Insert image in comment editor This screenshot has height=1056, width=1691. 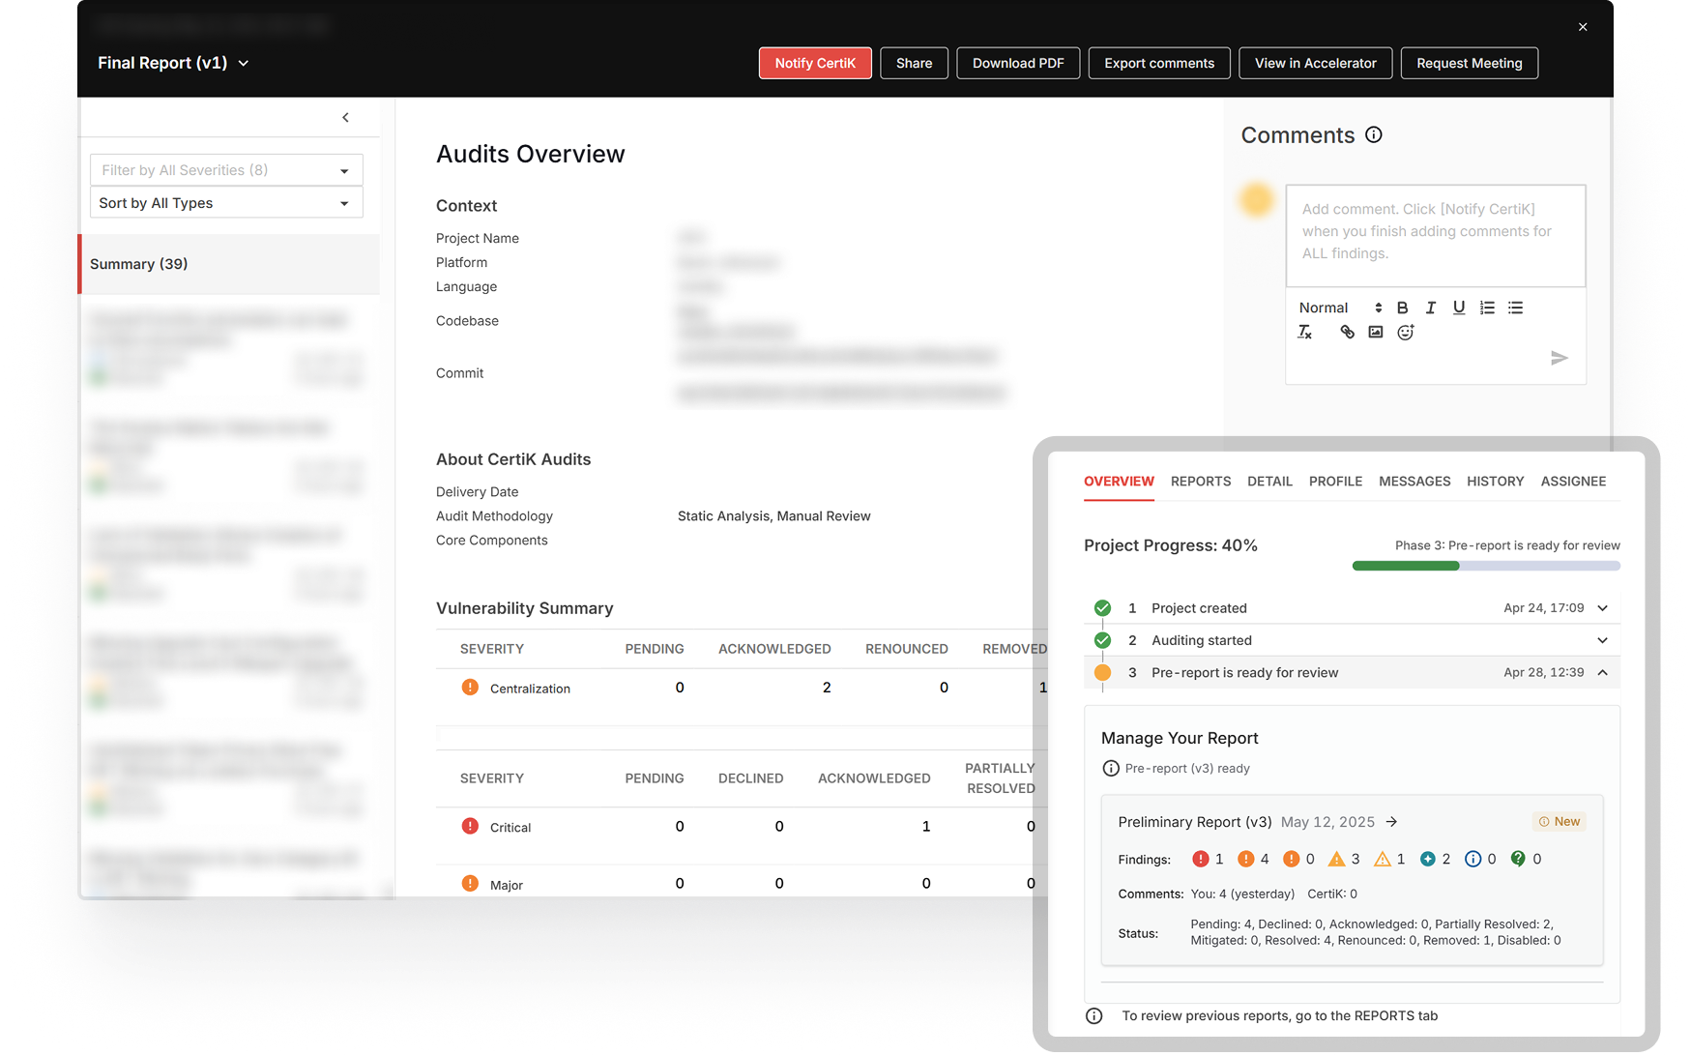pyautogui.click(x=1376, y=333)
